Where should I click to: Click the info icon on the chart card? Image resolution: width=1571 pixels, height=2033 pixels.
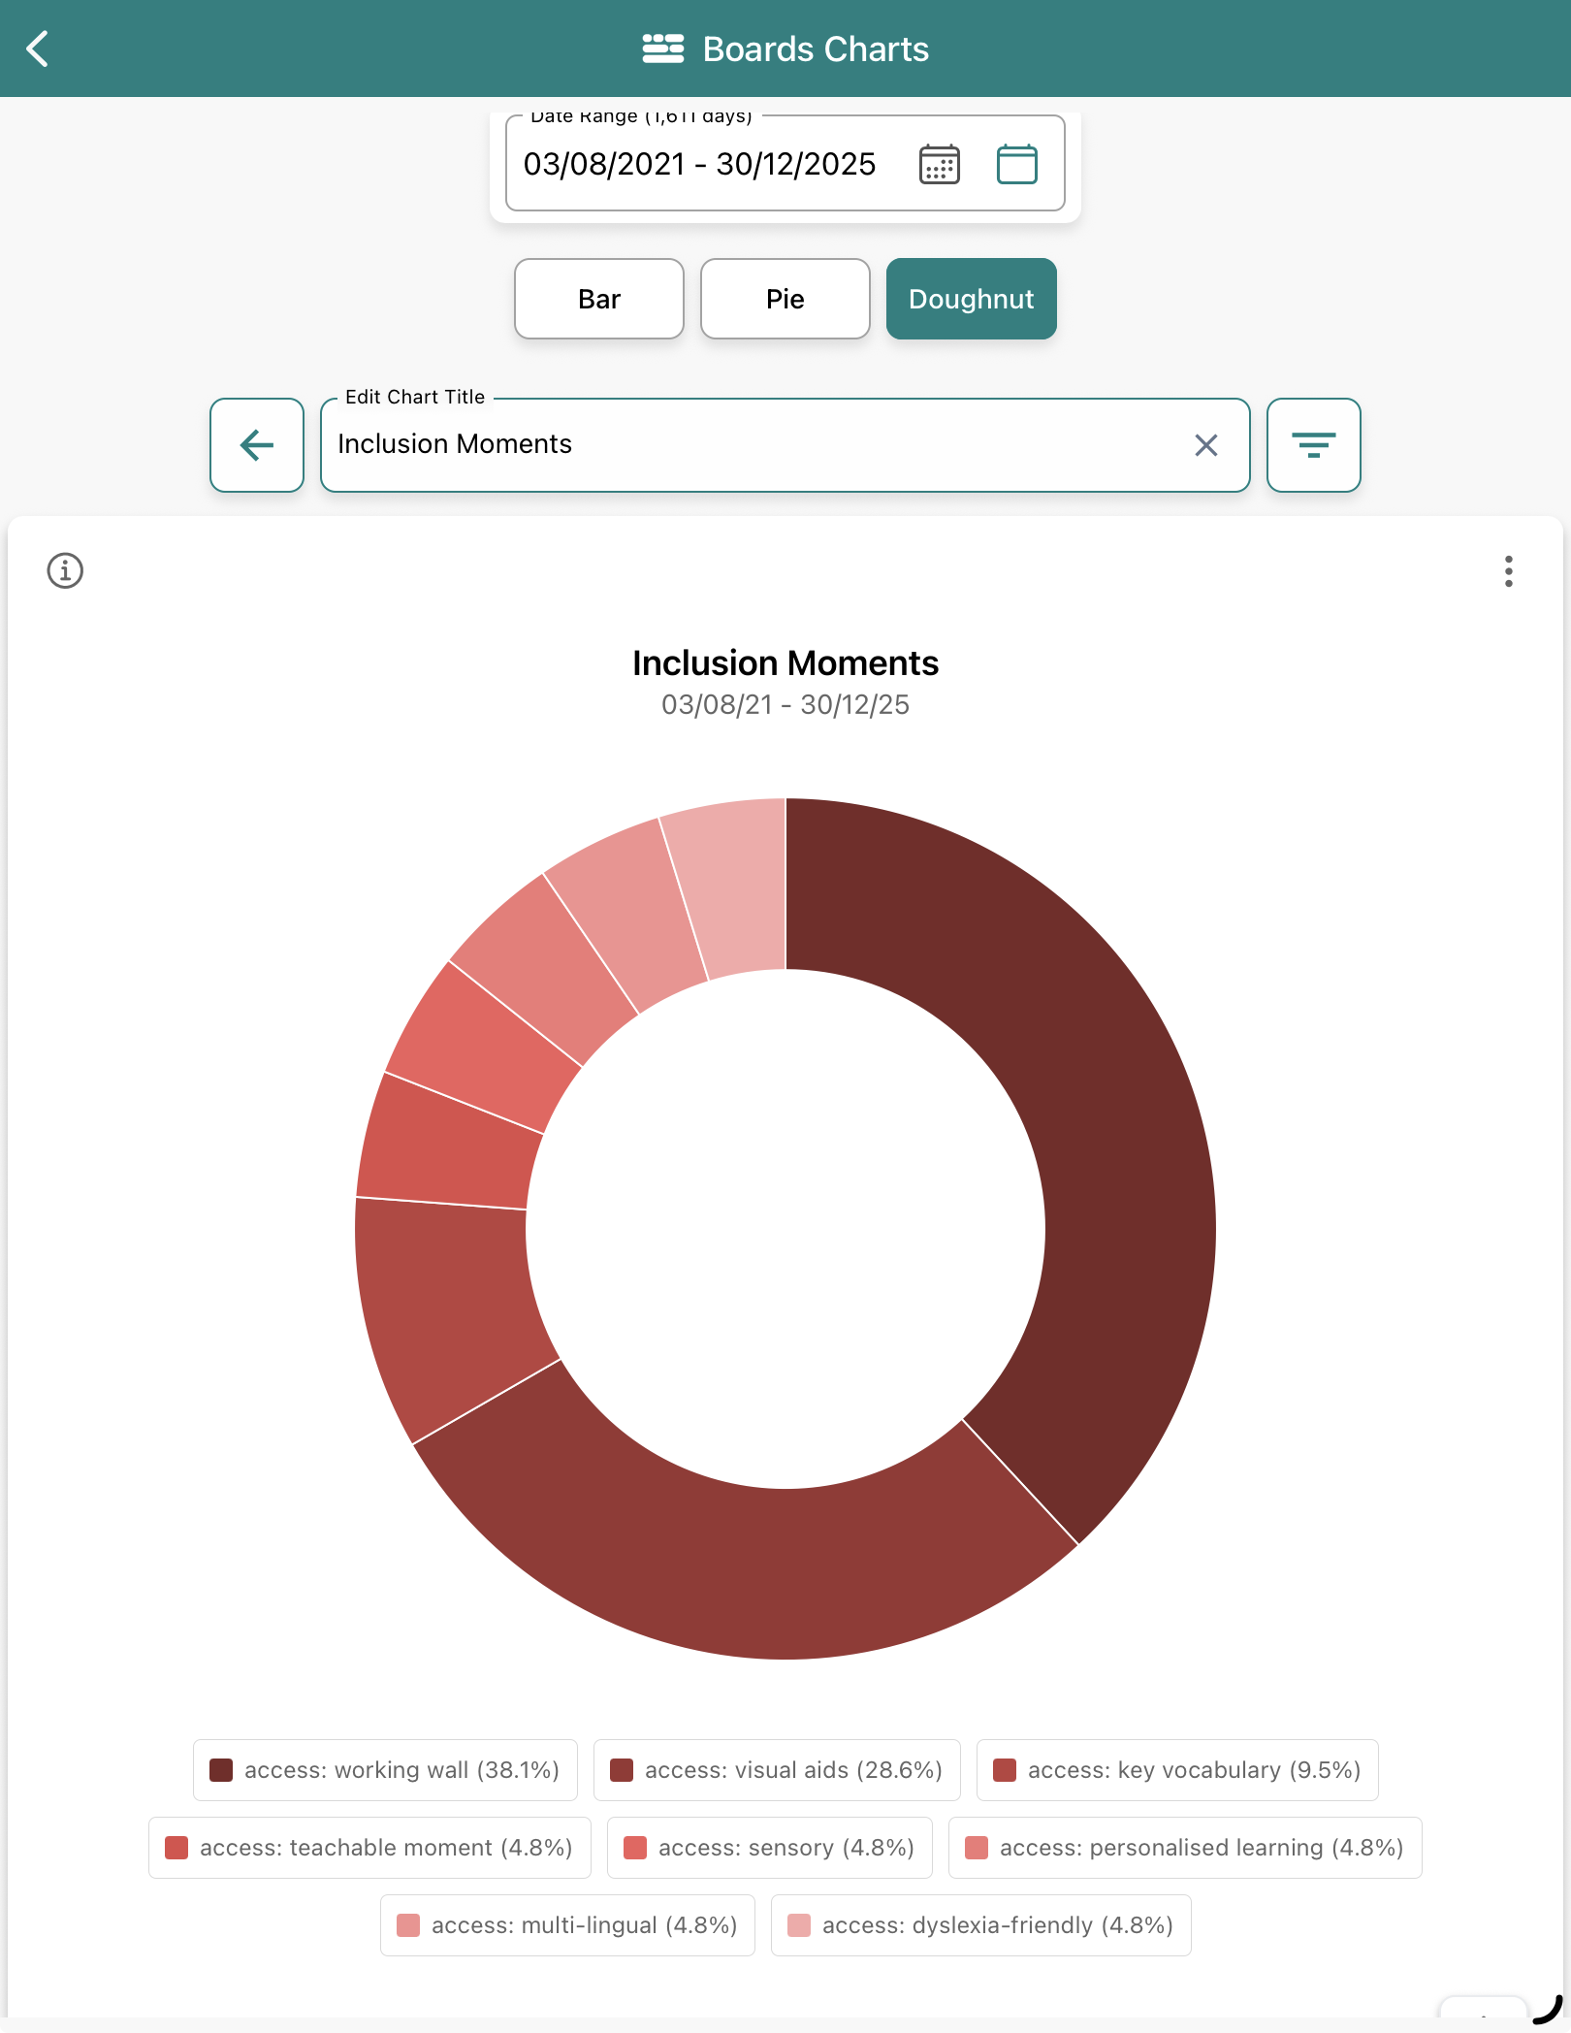(x=64, y=571)
